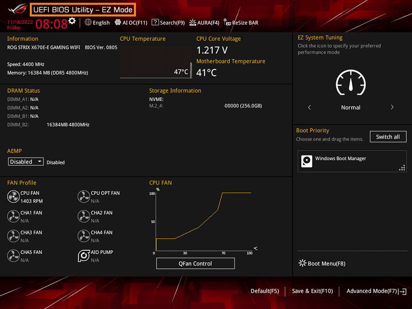Select the CHA5 FAN icon

[x=13, y=255]
